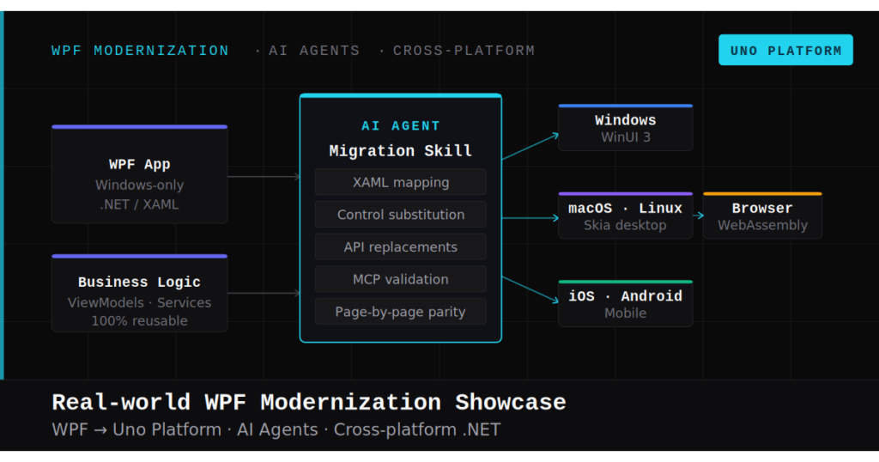Image resolution: width=879 pixels, height=462 pixels.
Task: Click the iOS · Android Mobile box
Action: click(x=626, y=304)
